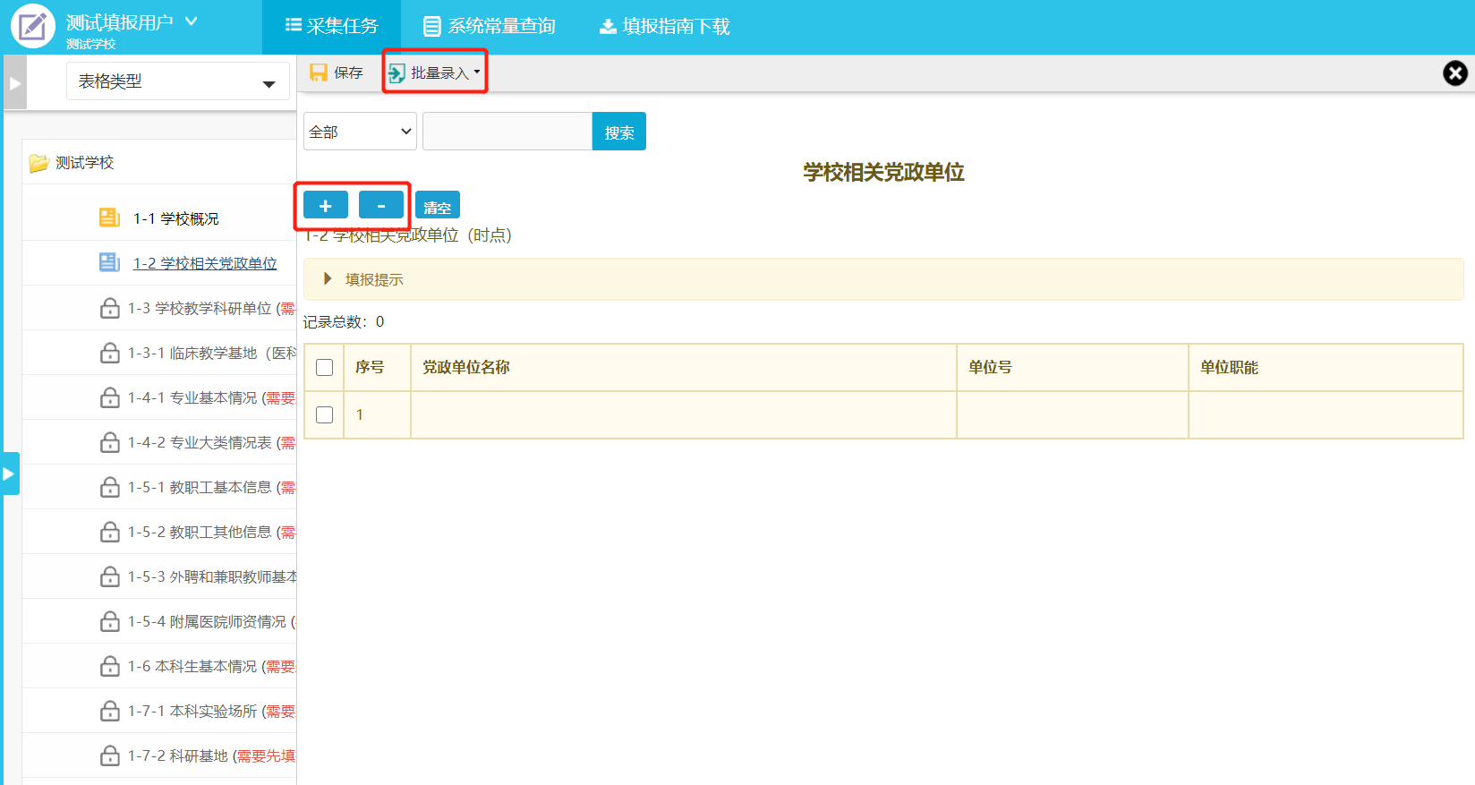The width and height of the screenshot is (1475, 785).
Task: Check the checkbox for row 1
Action: click(x=325, y=414)
